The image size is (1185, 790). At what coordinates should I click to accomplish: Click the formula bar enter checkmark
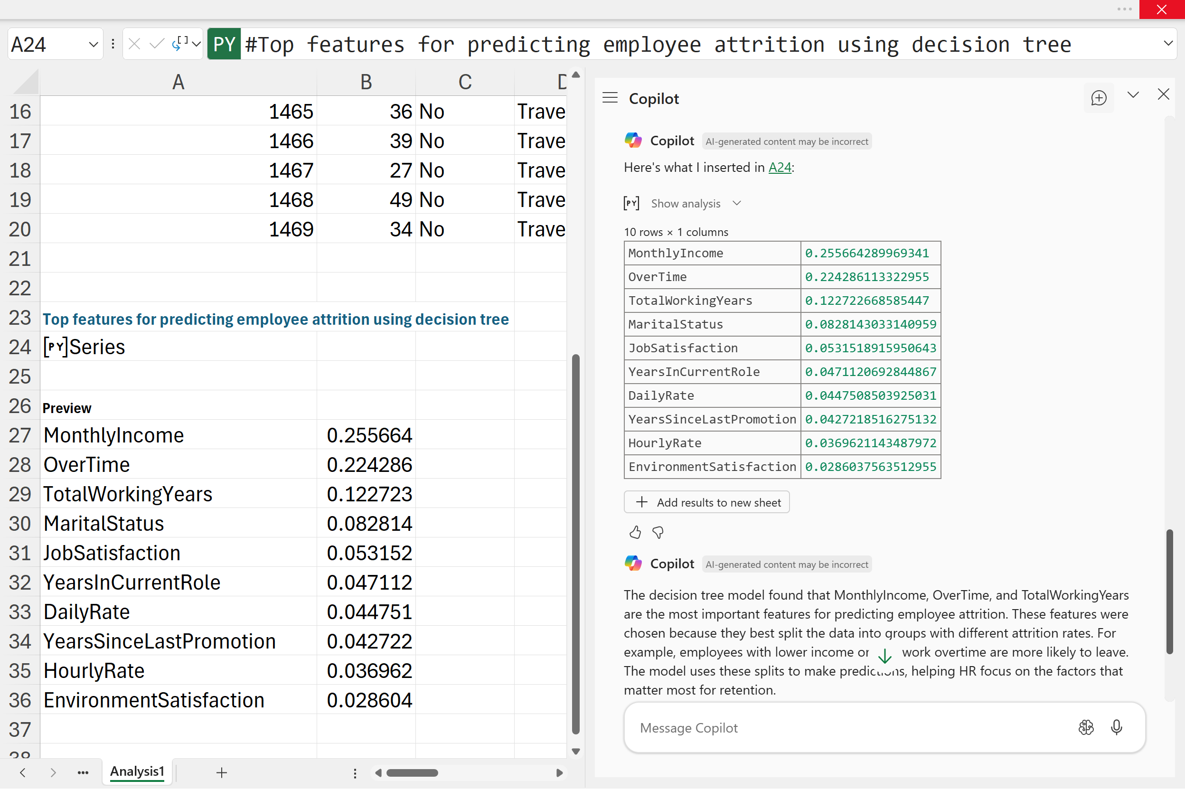[157, 44]
